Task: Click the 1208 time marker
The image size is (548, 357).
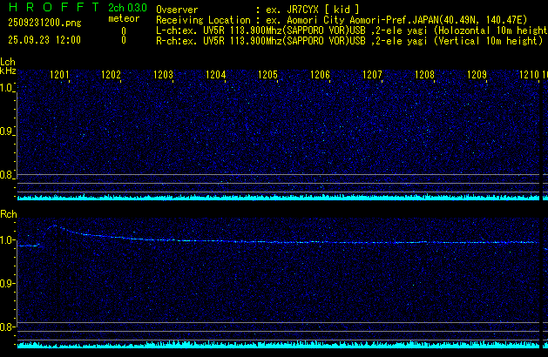Action: pos(424,76)
